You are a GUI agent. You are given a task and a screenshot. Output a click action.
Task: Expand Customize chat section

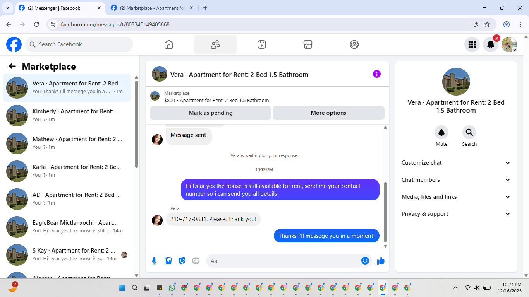pos(456,163)
